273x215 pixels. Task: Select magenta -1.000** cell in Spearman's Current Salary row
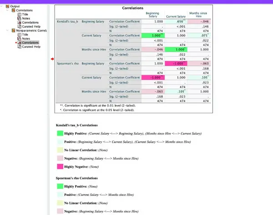point(153,77)
